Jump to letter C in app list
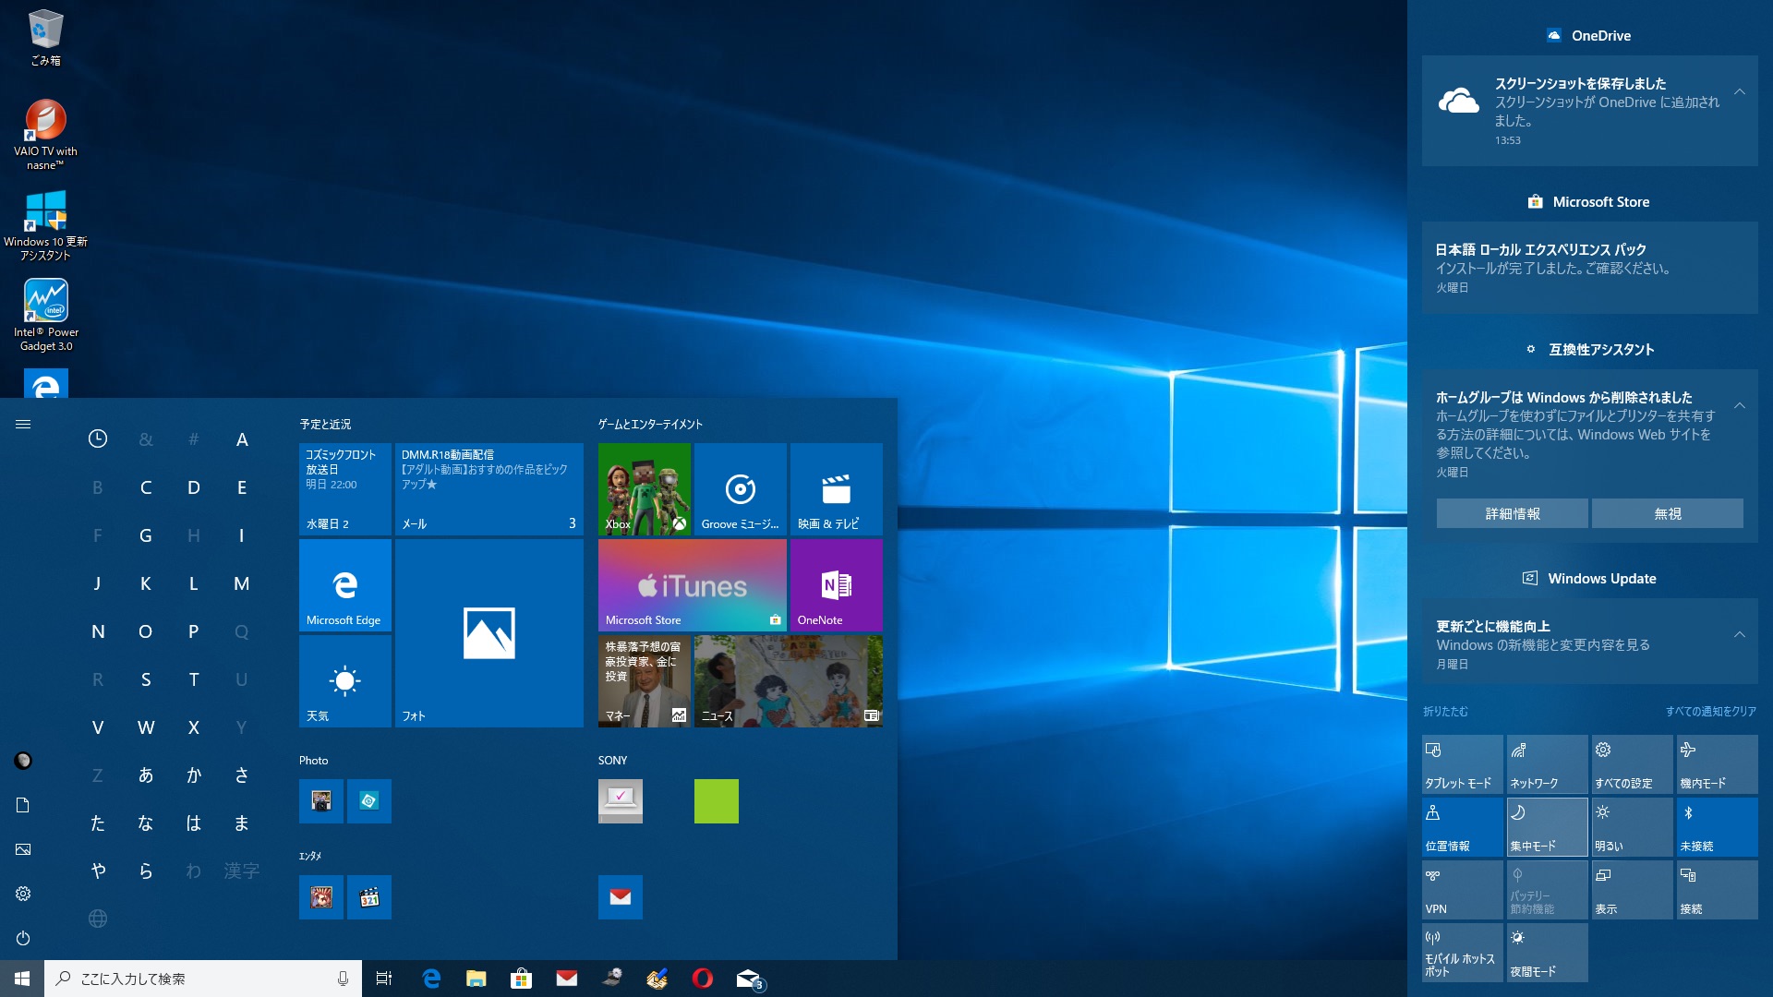The width and height of the screenshot is (1773, 997). (146, 487)
